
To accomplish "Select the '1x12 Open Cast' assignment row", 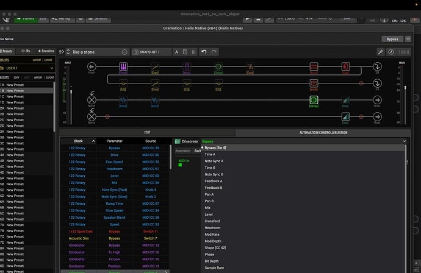I will tap(115, 232).
